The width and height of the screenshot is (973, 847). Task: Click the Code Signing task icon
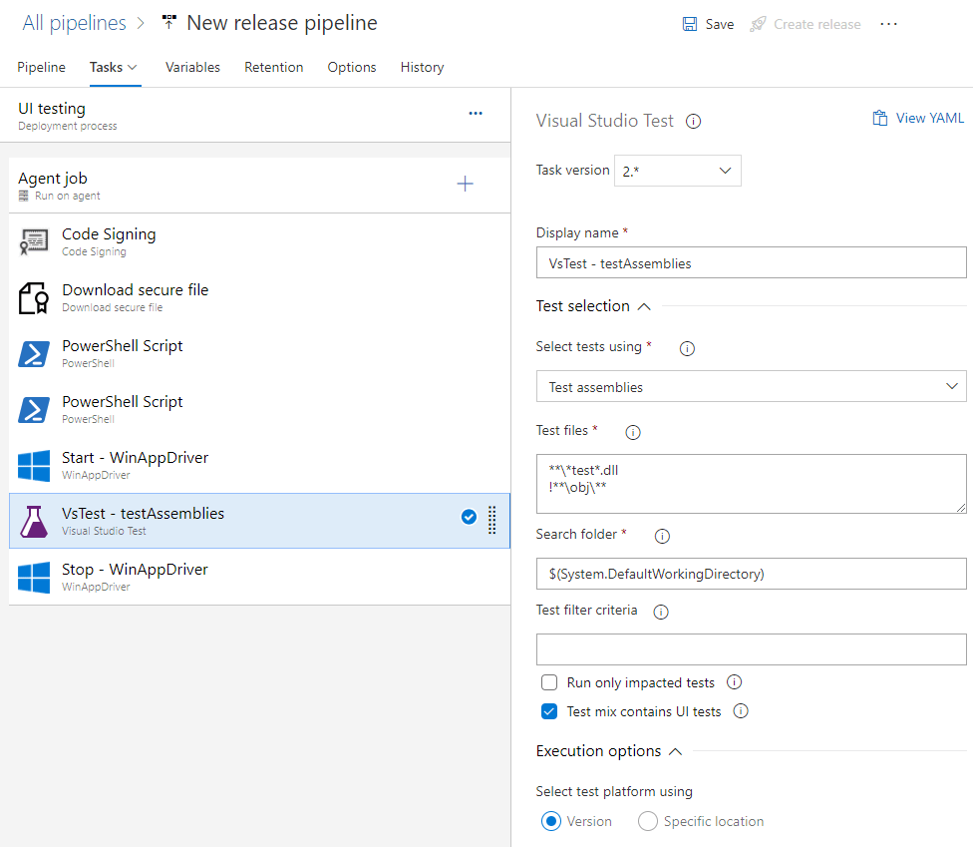pyautogui.click(x=35, y=242)
